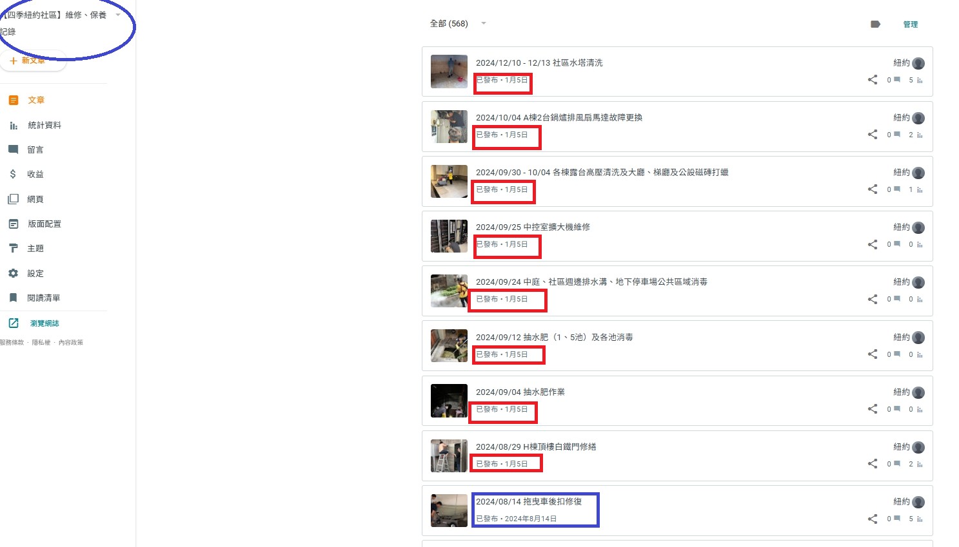Click the 新文章 new post button
The width and height of the screenshot is (959, 547).
(x=28, y=61)
